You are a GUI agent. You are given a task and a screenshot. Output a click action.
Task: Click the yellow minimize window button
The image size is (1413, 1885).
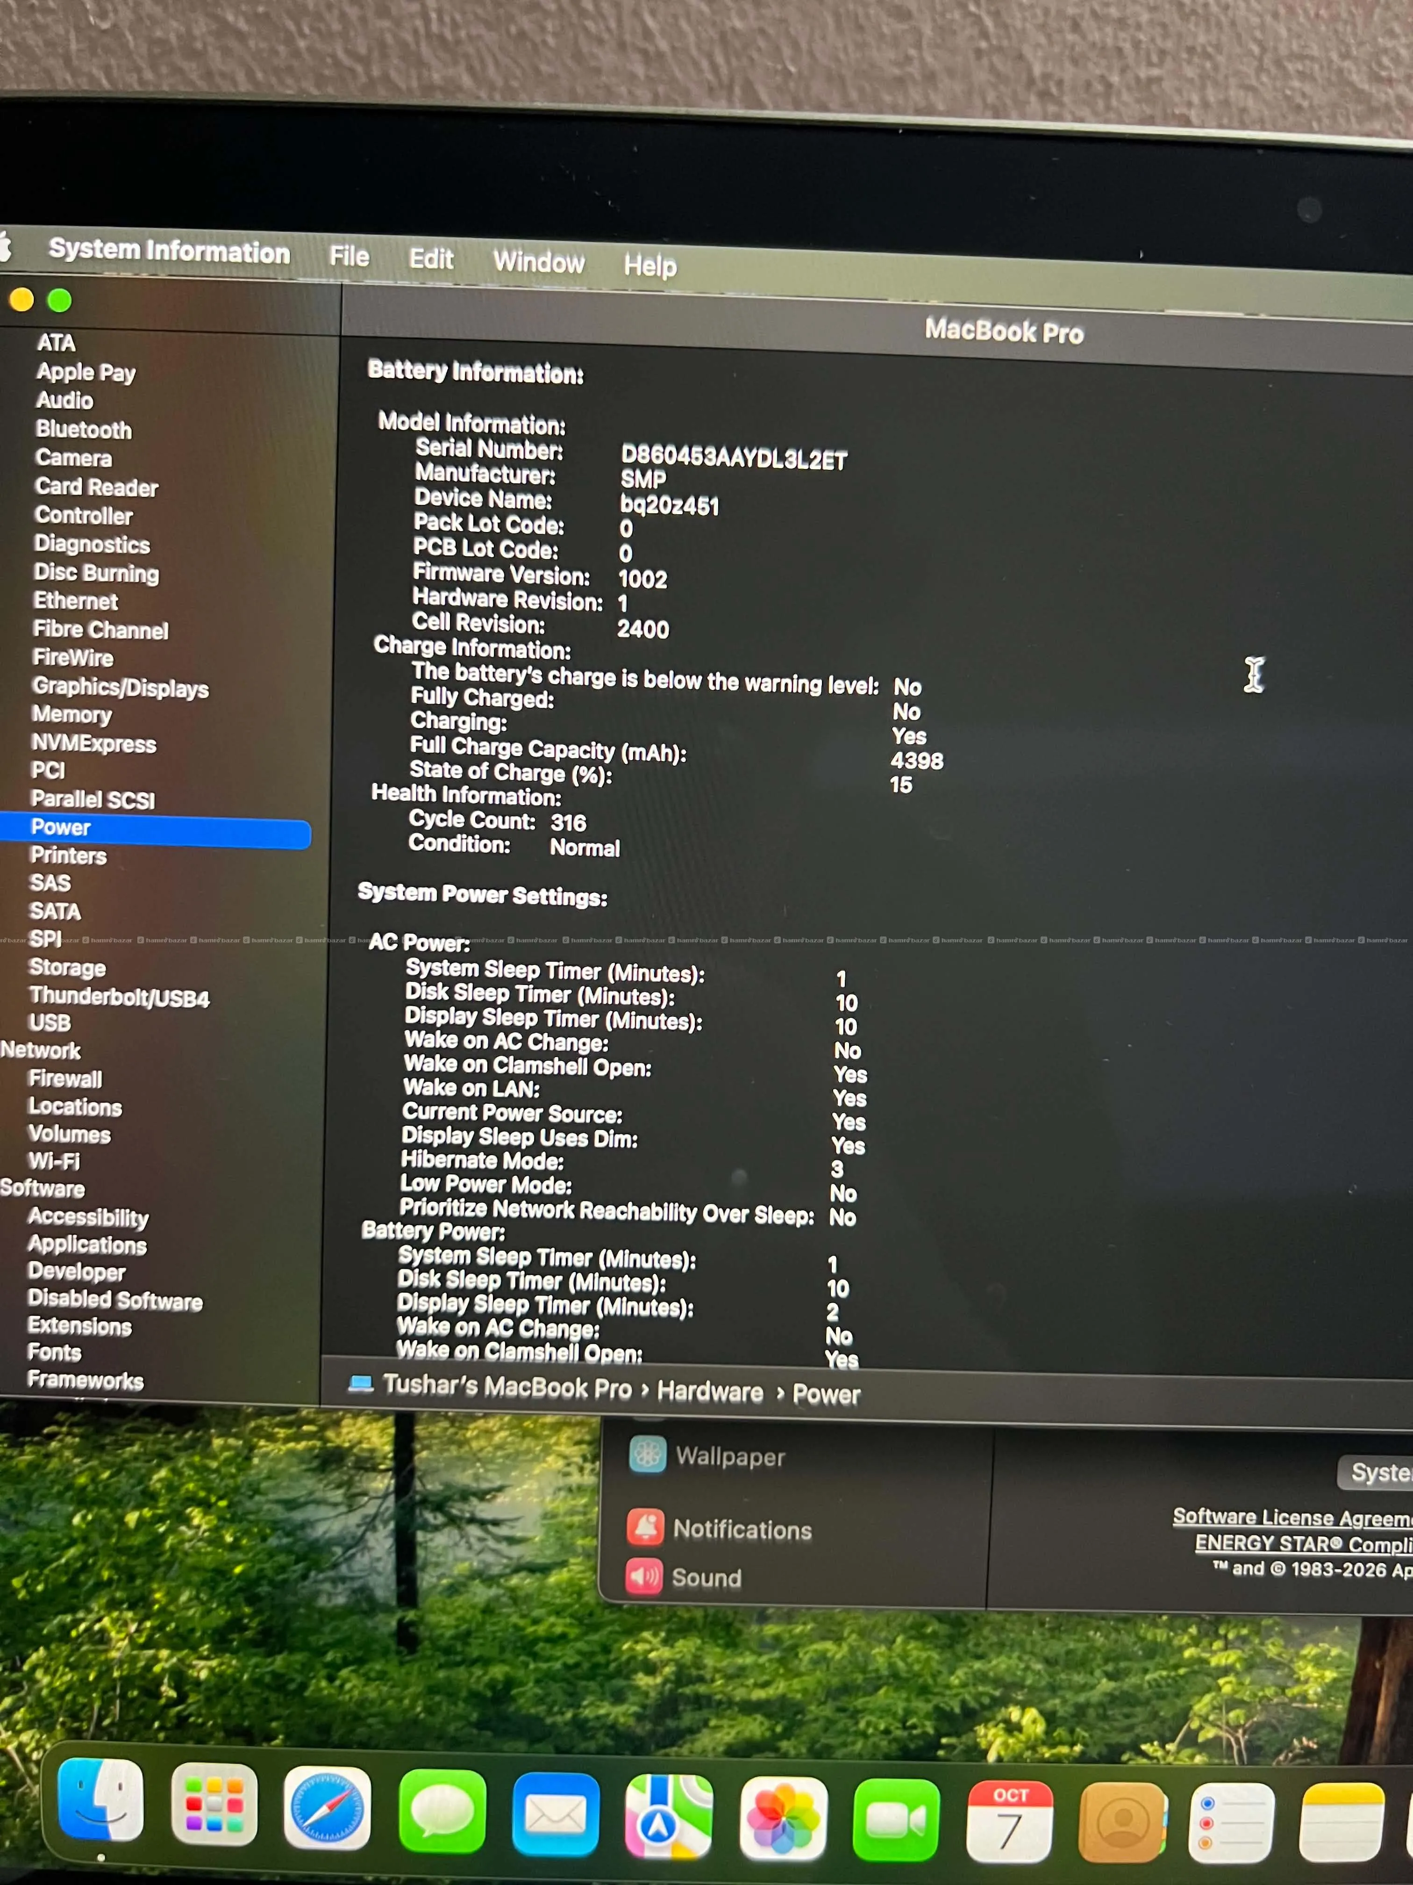pyautogui.click(x=21, y=299)
